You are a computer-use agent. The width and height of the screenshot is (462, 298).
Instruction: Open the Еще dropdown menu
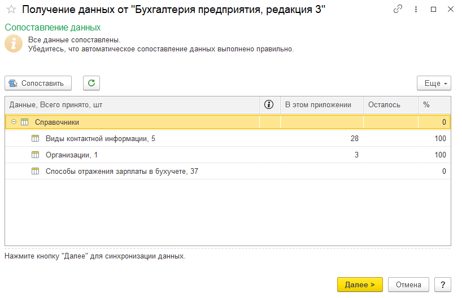(434, 83)
